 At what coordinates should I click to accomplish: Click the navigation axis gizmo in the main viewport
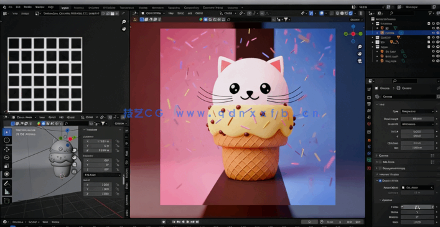point(353,34)
